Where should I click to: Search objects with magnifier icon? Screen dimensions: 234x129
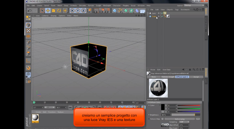click(194, 10)
